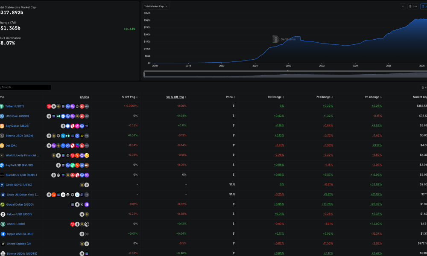This screenshot has height=256, width=427.
Task: Select the Tron chain icon next to Tether
Action: tap(49, 106)
